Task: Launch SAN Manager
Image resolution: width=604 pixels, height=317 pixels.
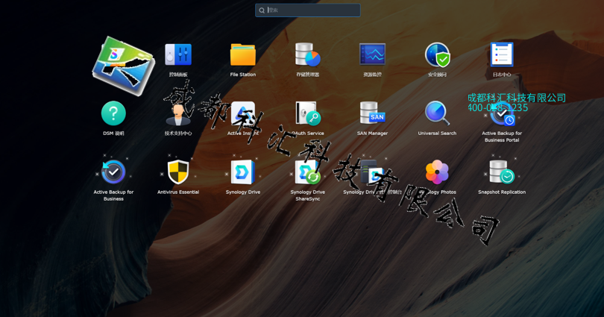Action: (x=372, y=113)
